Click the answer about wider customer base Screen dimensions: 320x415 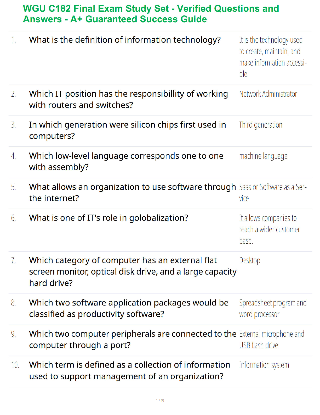[269, 229]
